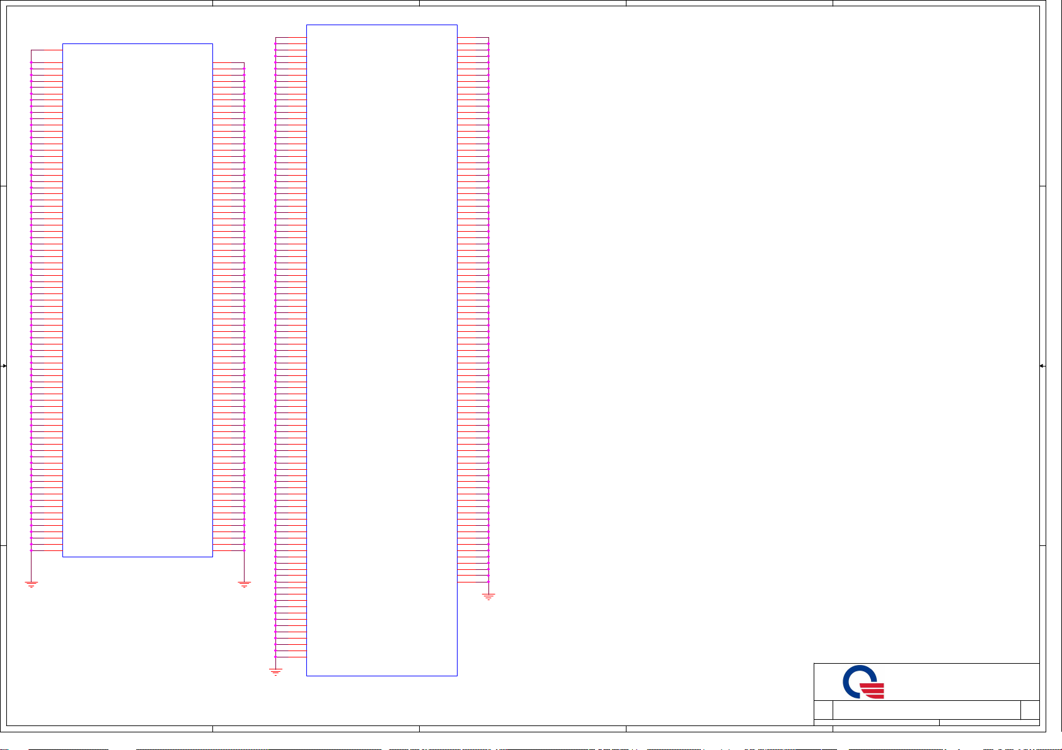The width and height of the screenshot is (1062, 750).
Task: Select ground symbol right of the larger component
Action: [x=488, y=596]
